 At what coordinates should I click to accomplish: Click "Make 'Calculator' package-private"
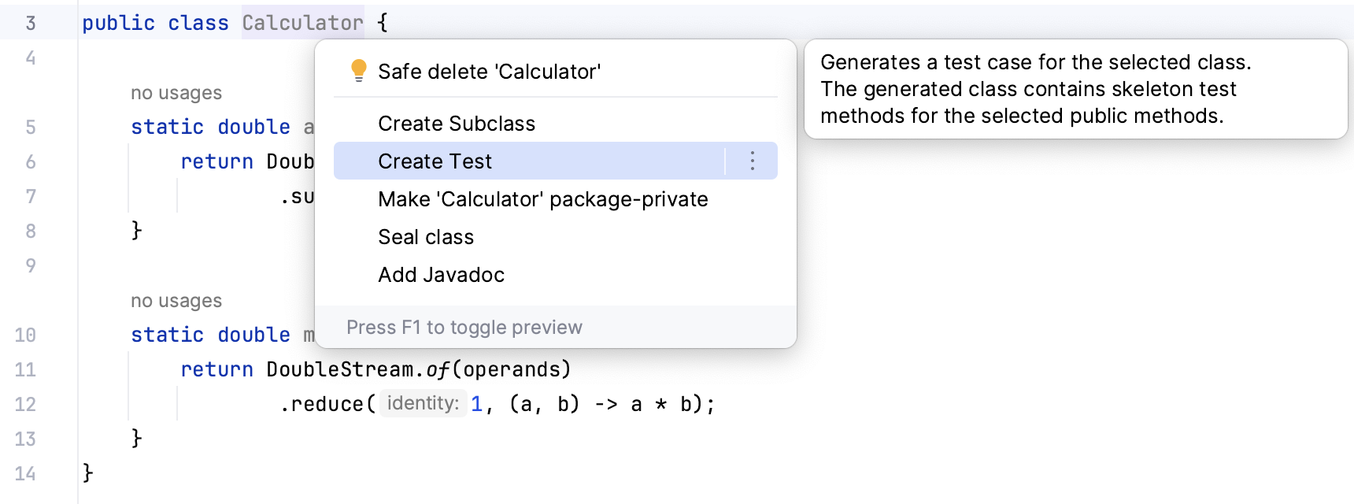tap(543, 199)
